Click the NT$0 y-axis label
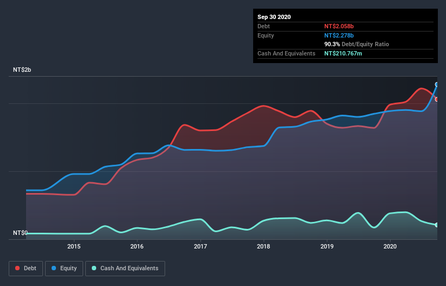 coord(21,233)
